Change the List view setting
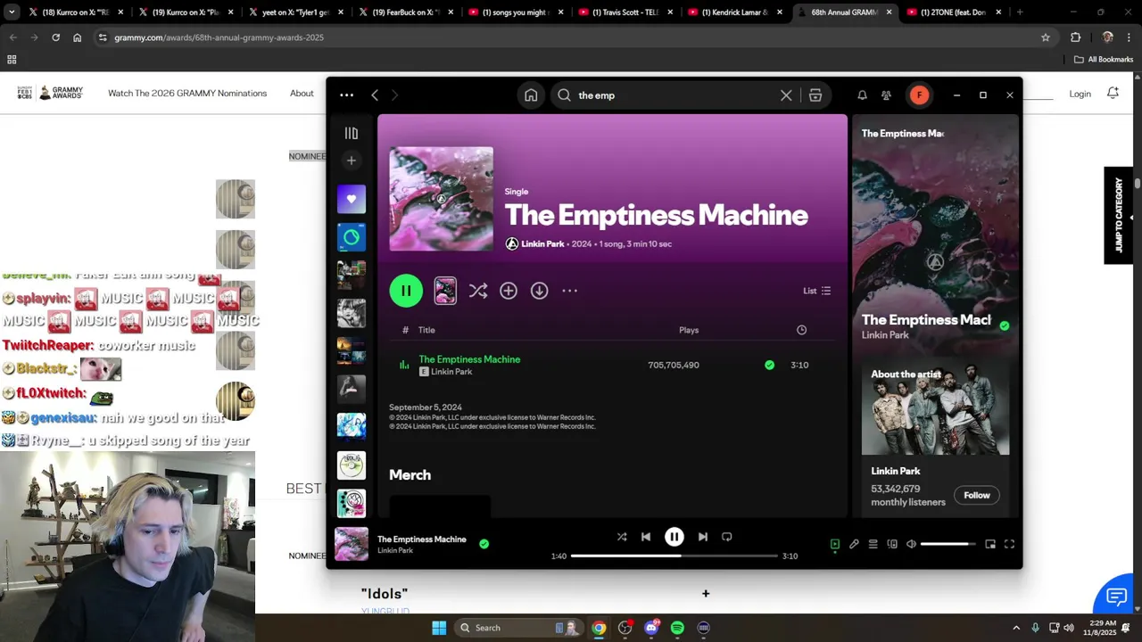This screenshot has height=642, width=1142. tap(816, 291)
